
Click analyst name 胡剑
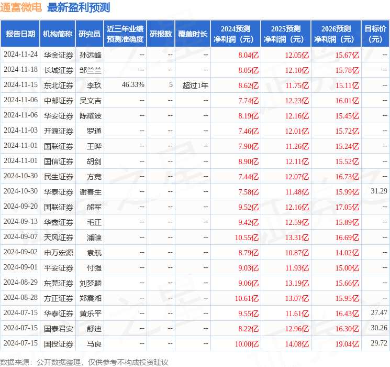tap(94, 161)
